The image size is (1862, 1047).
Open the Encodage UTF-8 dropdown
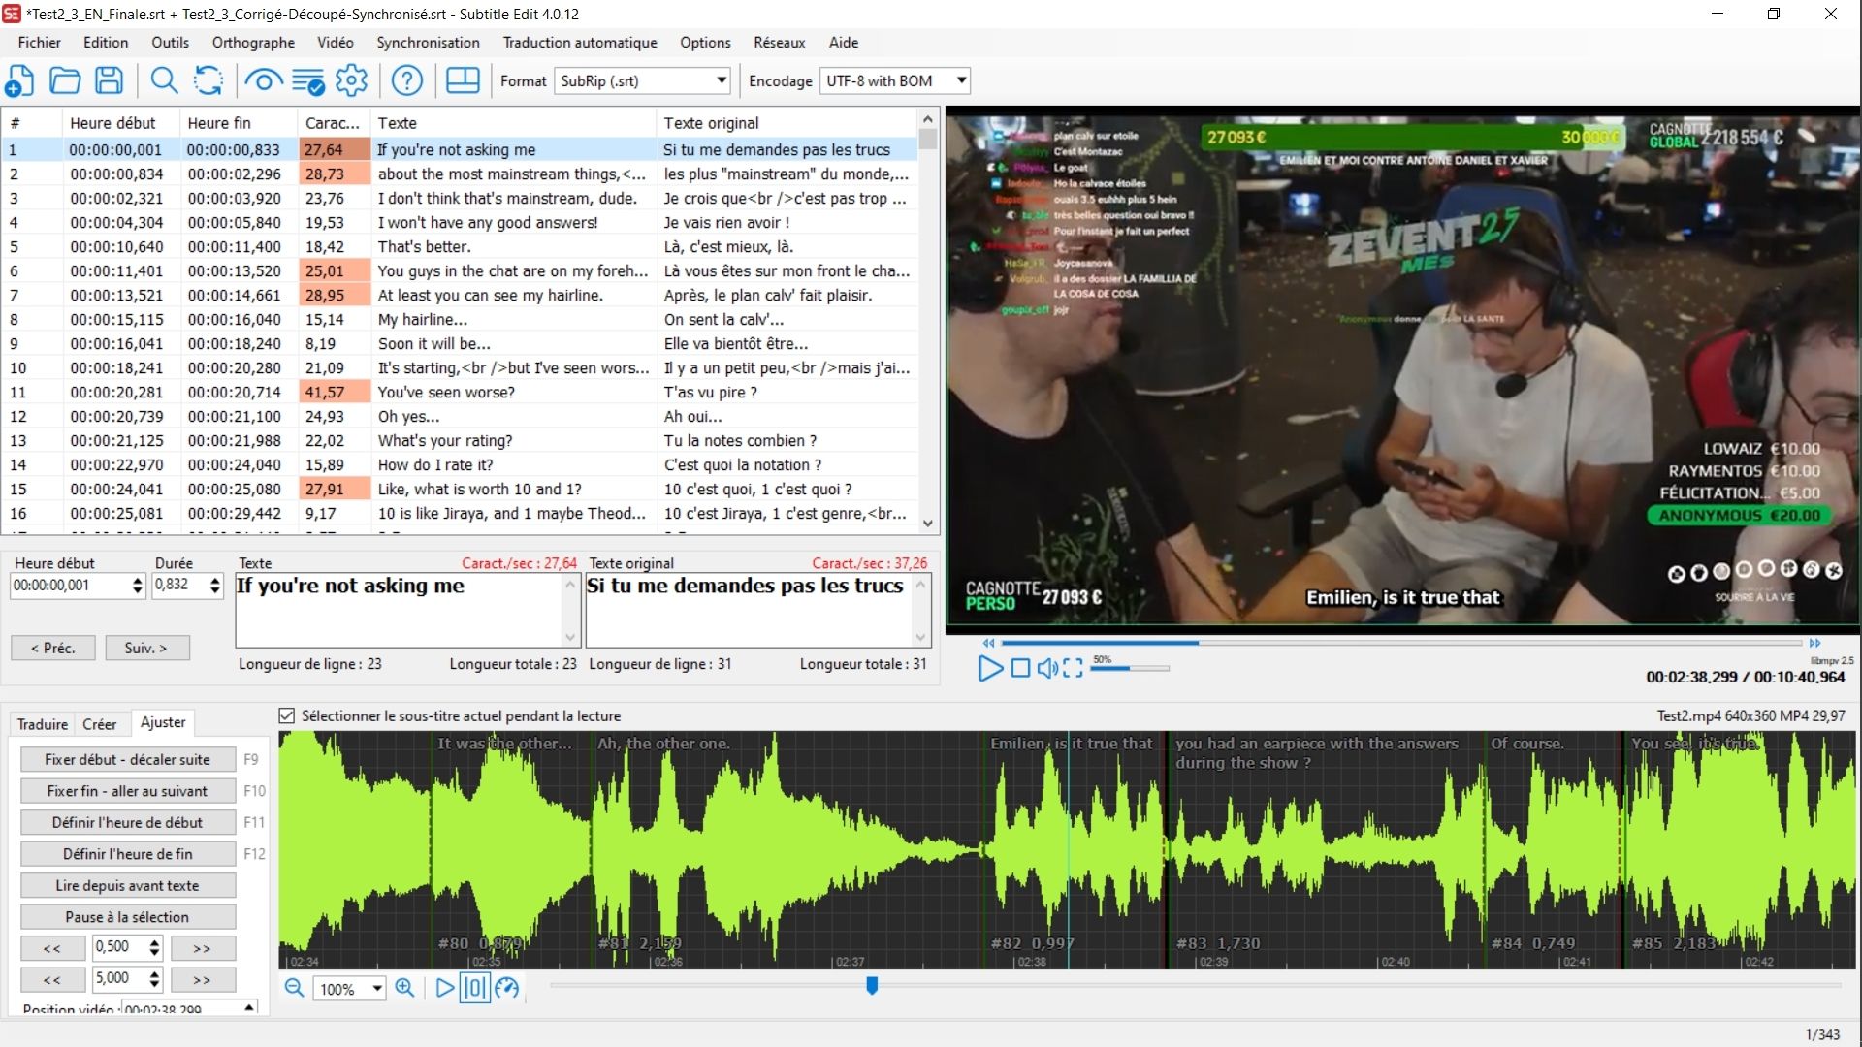click(x=961, y=81)
